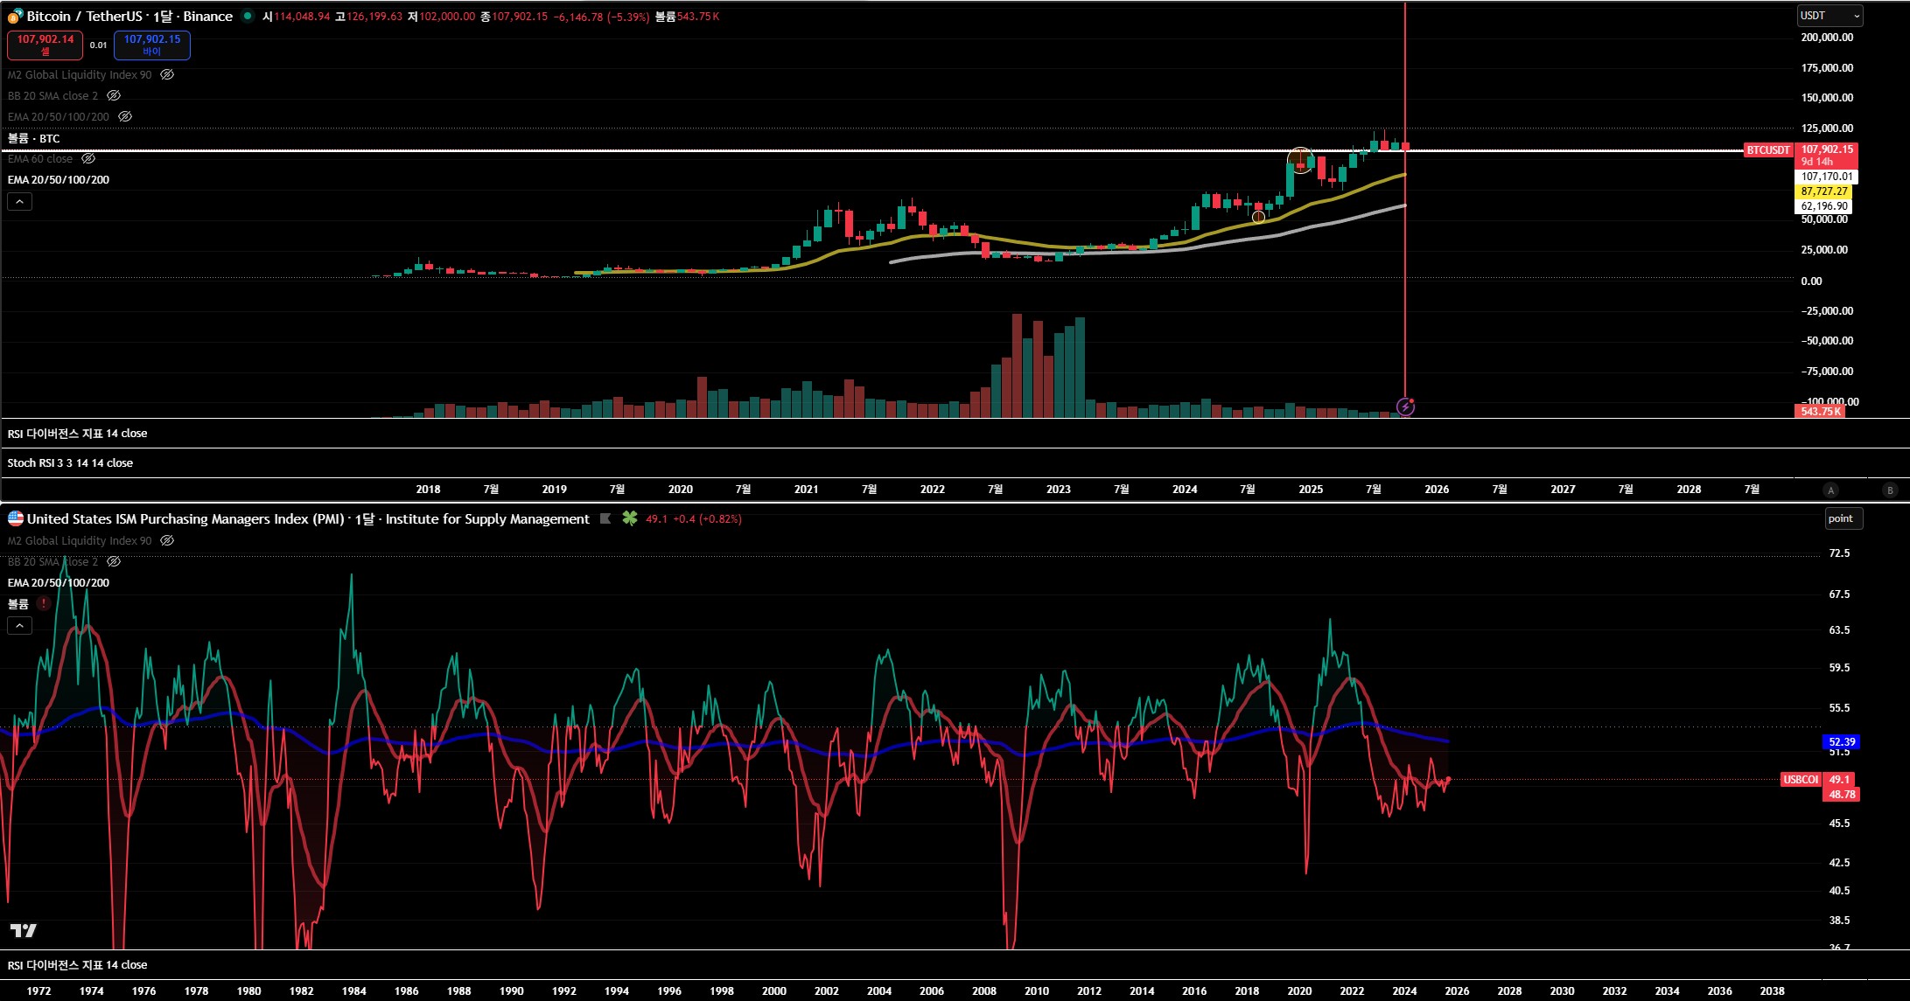Click the gray flag icon beside PMI title
The width and height of the screenshot is (1910, 1001).
605,518
